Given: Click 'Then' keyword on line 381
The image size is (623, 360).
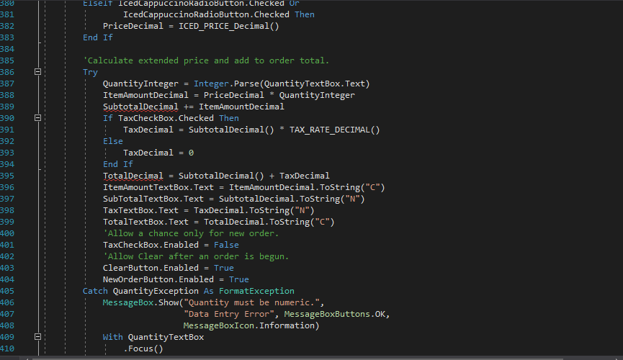Looking at the screenshot, I should coord(305,14).
